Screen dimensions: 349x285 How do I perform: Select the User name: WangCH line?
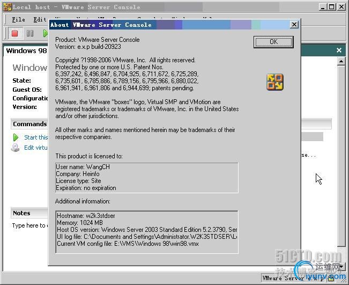(83, 167)
